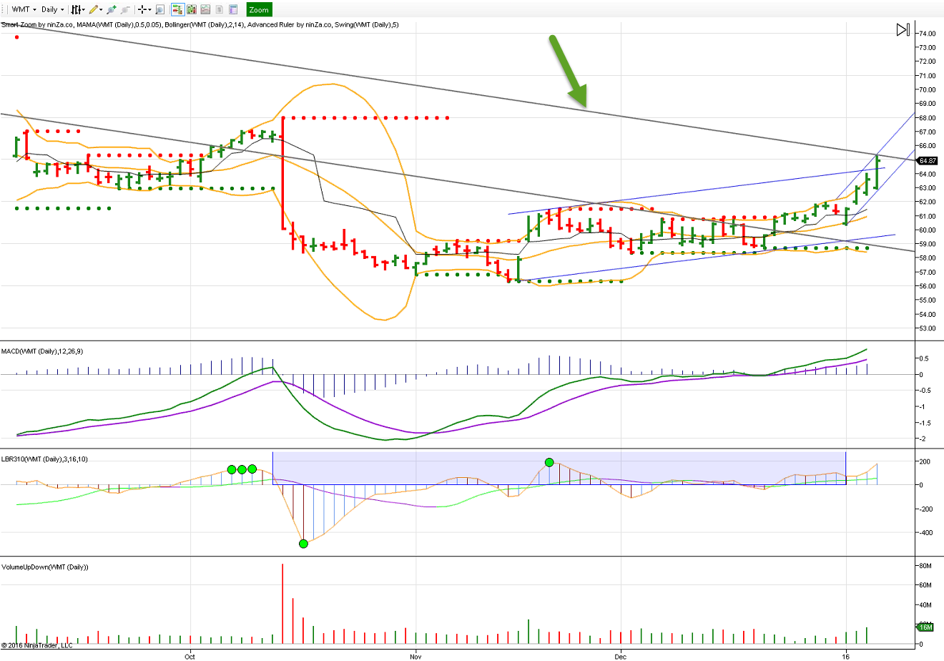The height and width of the screenshot is (661, 944).
Task: Click the 16M volume value marker
Action: (925, 627)
